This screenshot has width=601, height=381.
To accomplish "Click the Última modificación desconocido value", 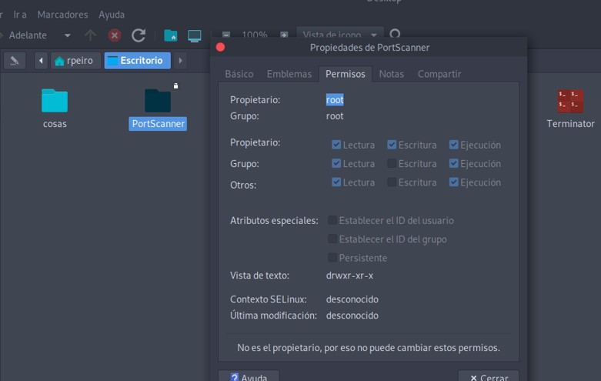I will click(352, 316).
